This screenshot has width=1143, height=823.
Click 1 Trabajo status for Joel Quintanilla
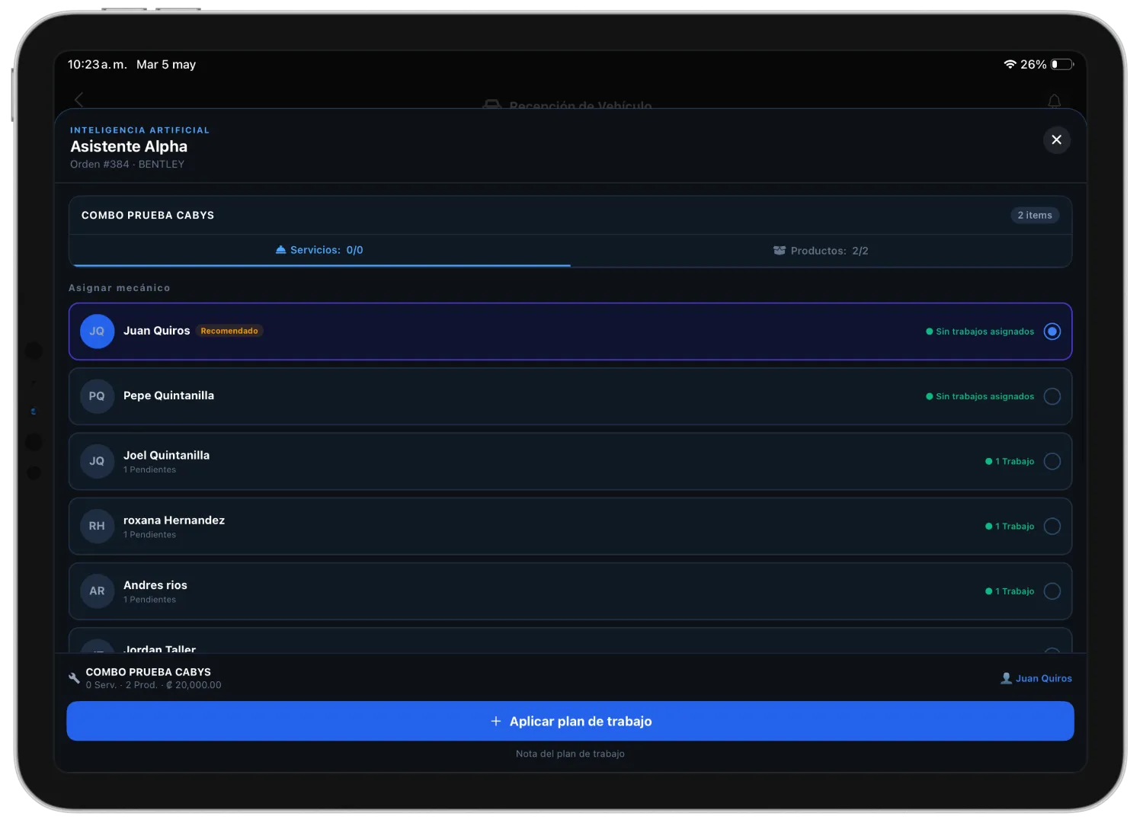point(1010,461)
